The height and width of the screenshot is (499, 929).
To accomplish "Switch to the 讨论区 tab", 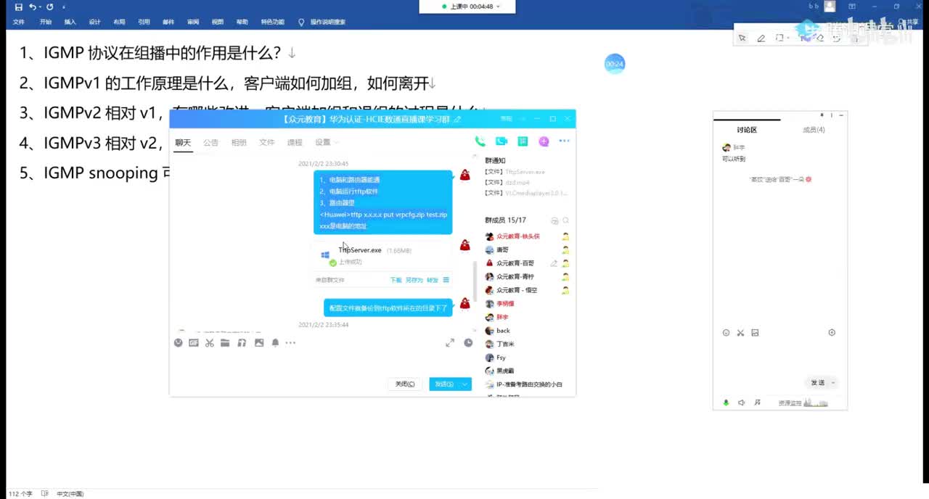I will (x=747, y=130).
